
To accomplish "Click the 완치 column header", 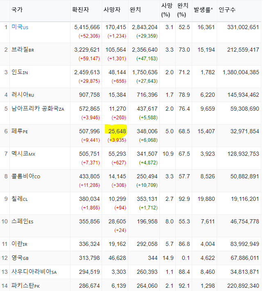I will (135, 9).
